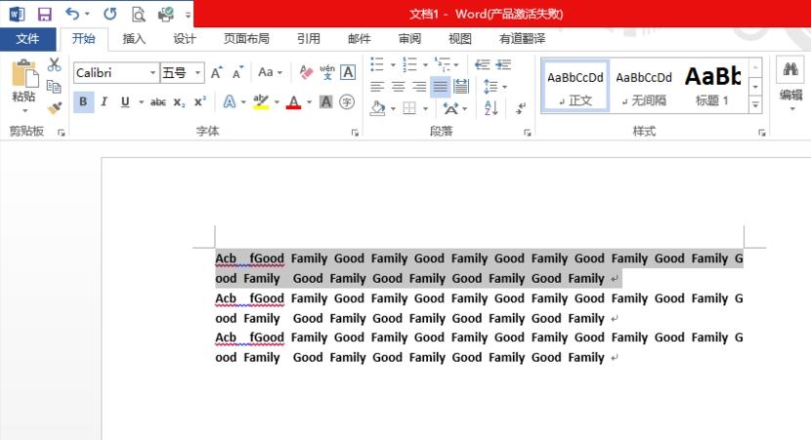Viewport: 811px width, 440px height.
Task: Switch to the 审阅 tab
Action: [409, 39]
